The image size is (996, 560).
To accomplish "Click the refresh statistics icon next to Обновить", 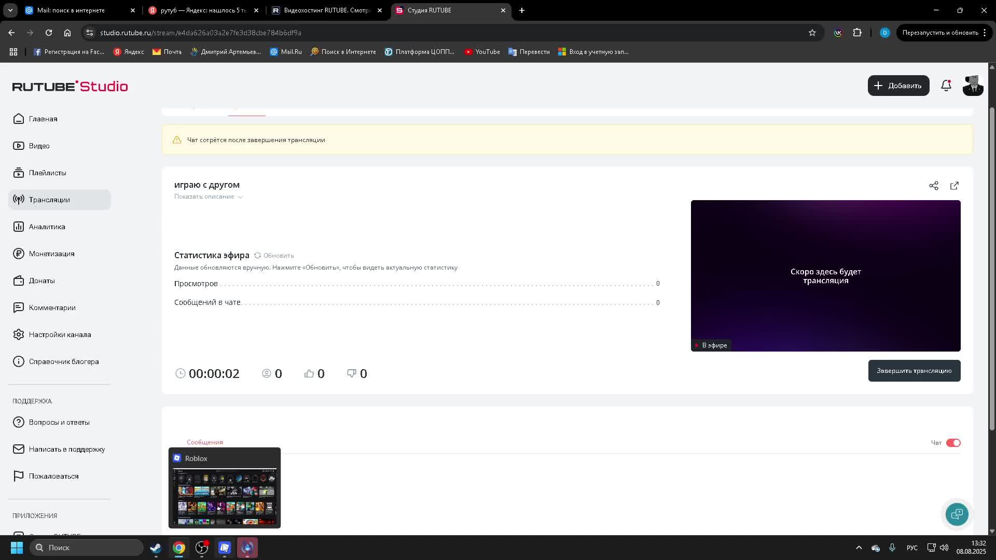I will pyautogui.click(x=258, y=256).
